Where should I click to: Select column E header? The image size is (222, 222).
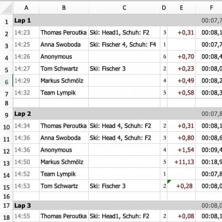[x=182, y=8]
